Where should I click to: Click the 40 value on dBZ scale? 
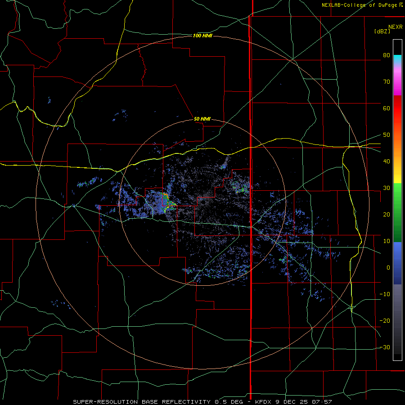[x=387, y=162]
